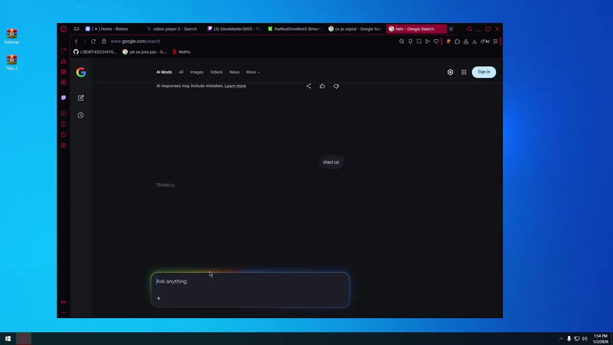Open the downloads arrow icon

[475, 42]
